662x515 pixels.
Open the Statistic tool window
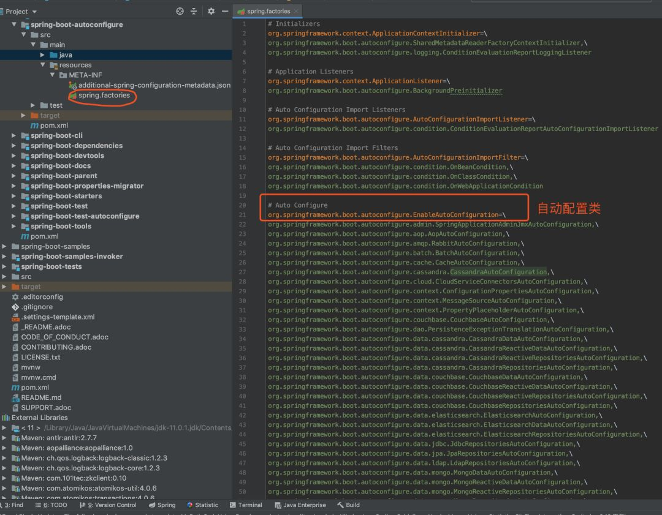pos(203,505)
